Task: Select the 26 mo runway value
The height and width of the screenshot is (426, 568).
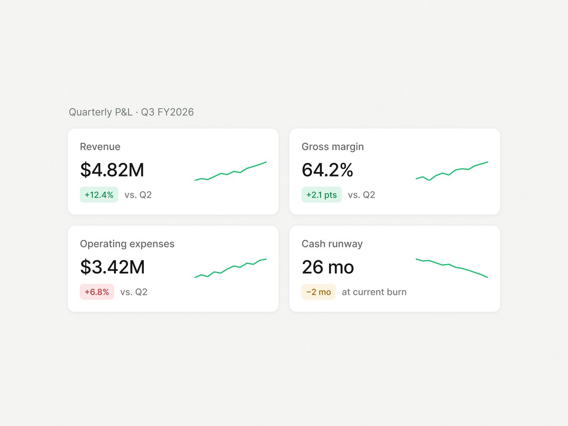Action: (x=328, y=267)
